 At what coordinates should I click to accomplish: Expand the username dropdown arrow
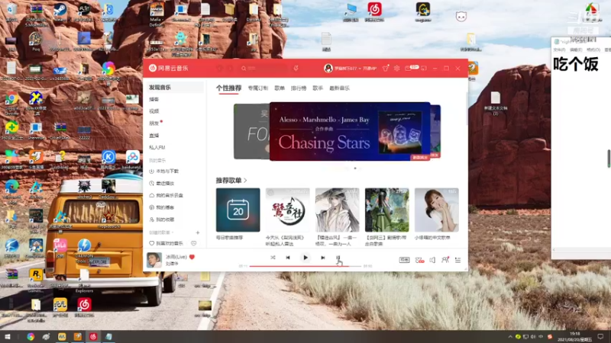(360, 69)
